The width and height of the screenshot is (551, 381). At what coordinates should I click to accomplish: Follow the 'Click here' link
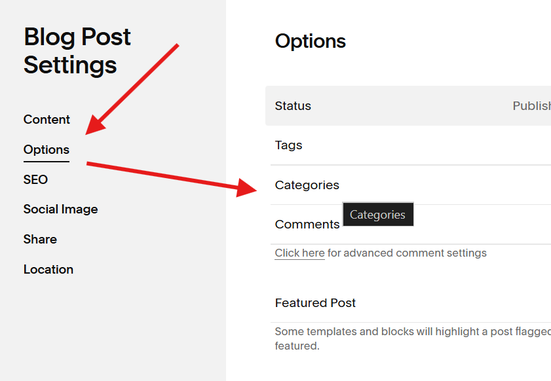pos(299,253)
